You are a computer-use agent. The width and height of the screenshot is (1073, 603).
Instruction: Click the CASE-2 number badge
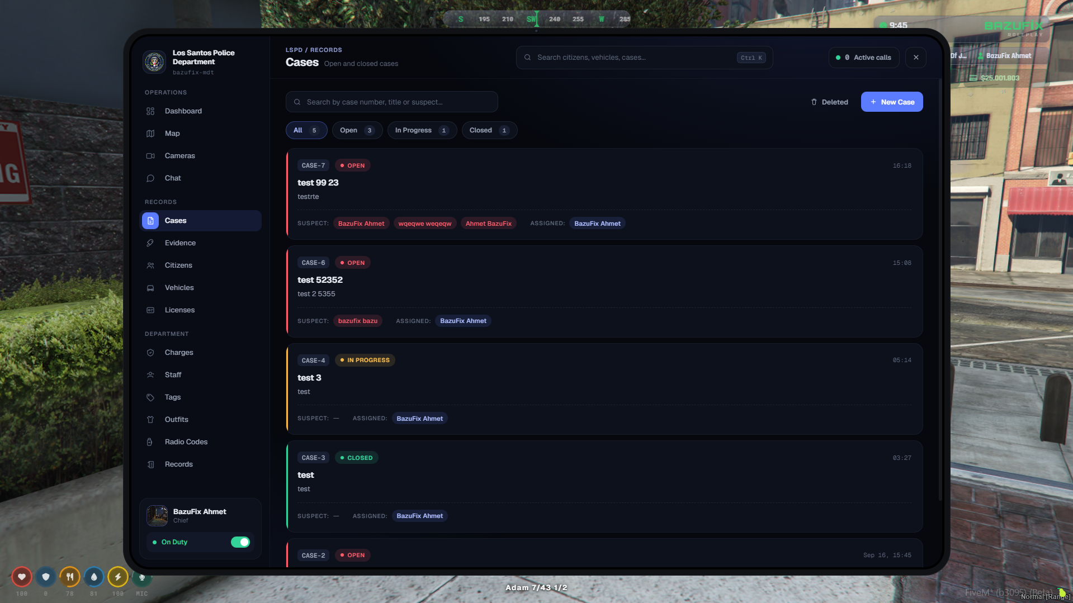click(313, 555)
